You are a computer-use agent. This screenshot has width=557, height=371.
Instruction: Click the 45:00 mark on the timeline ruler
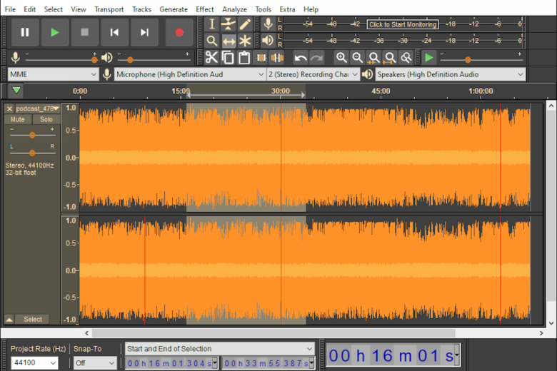click(x=381, y=91)
